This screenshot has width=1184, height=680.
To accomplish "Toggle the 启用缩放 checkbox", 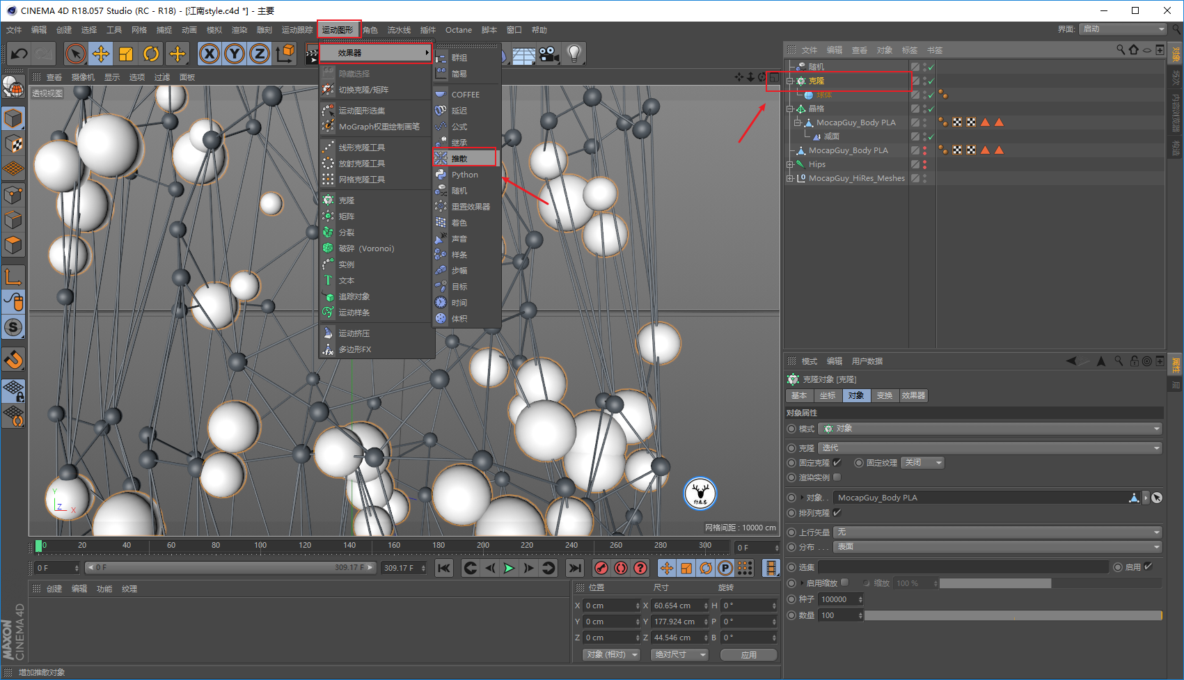I will click(x=844, y=583).
